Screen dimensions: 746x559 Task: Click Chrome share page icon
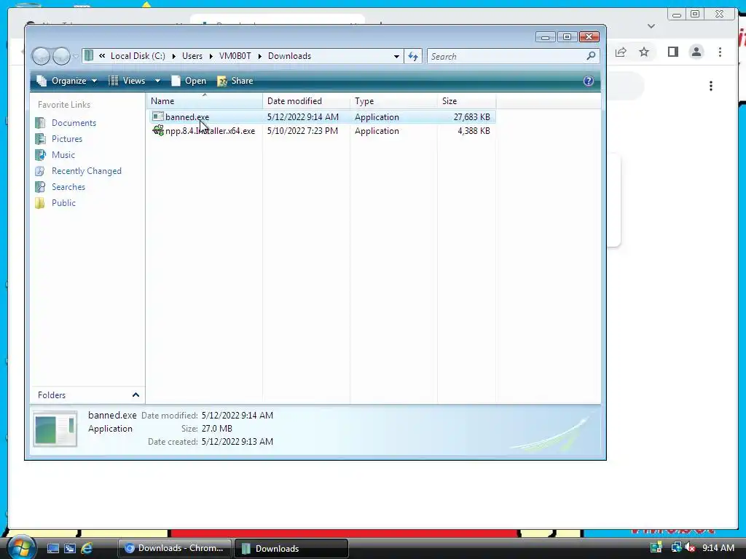tap(621, 52)
